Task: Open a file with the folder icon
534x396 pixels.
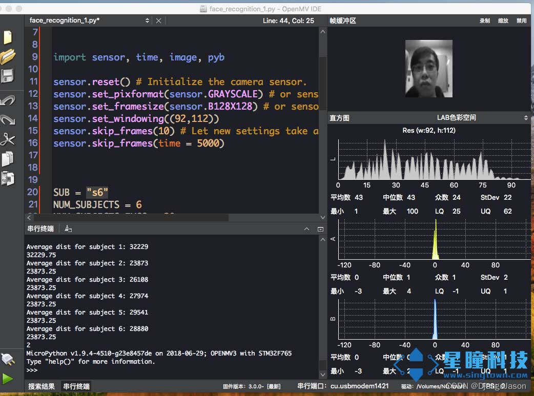Action: pyautogui.click(x=8, y=57)
